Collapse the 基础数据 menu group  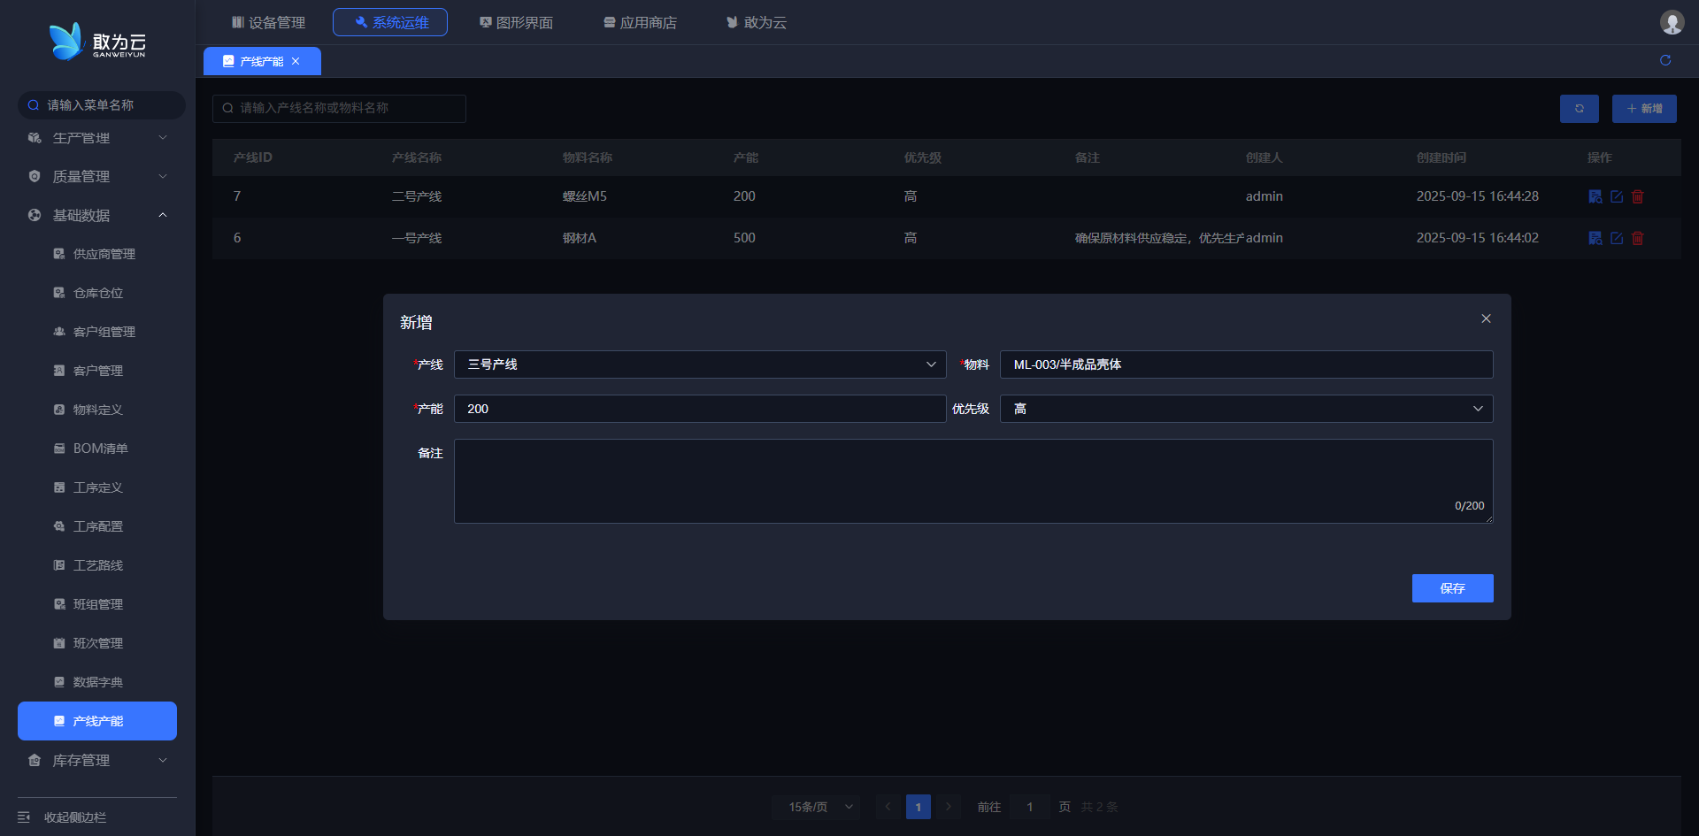[97, 215]
